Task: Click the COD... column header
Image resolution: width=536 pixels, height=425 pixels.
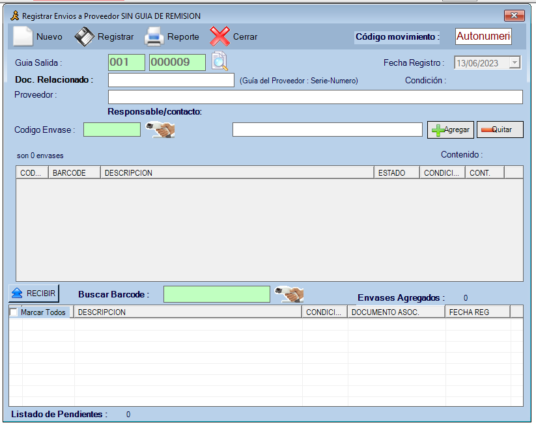Action: pyautogui.click(x=32, y=172)
